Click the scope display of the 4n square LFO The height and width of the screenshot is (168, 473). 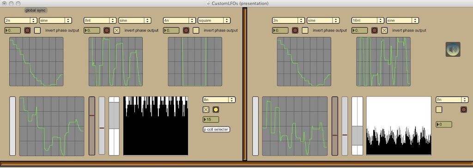[x=195, y=61]
